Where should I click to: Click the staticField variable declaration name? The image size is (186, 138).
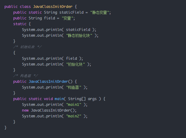click(x=71, y=12)
